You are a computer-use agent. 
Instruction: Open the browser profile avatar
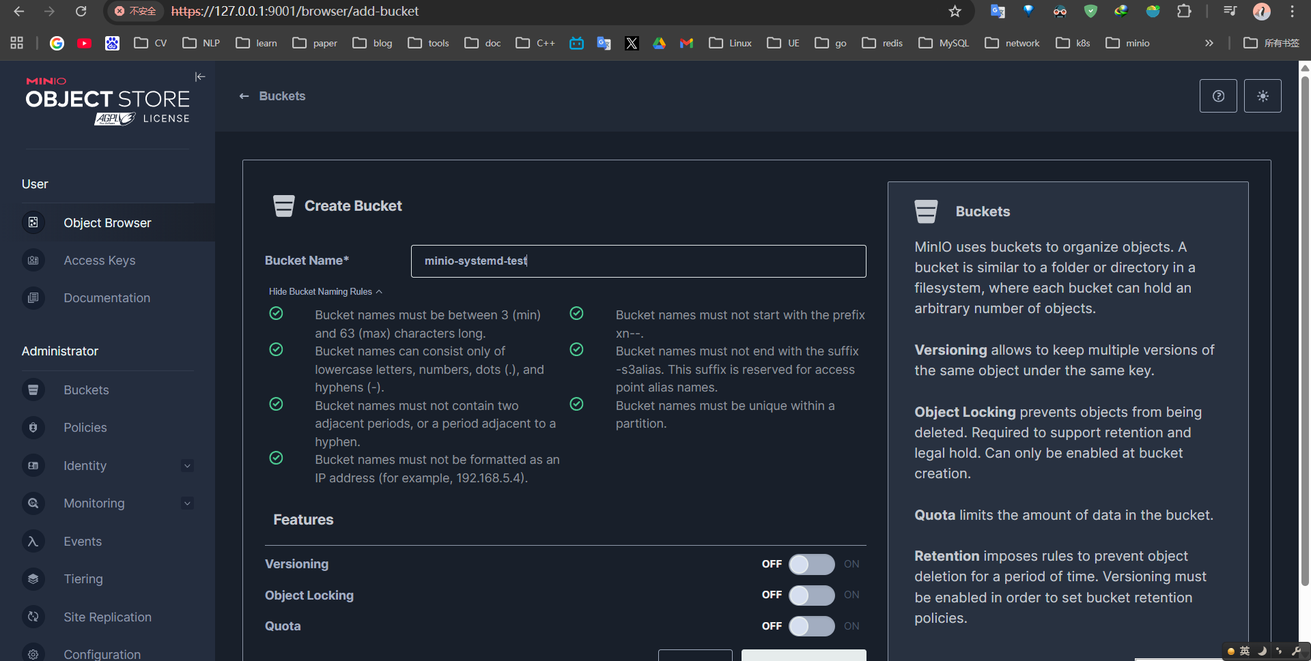pyautogui.click(x=1262, y=12)
